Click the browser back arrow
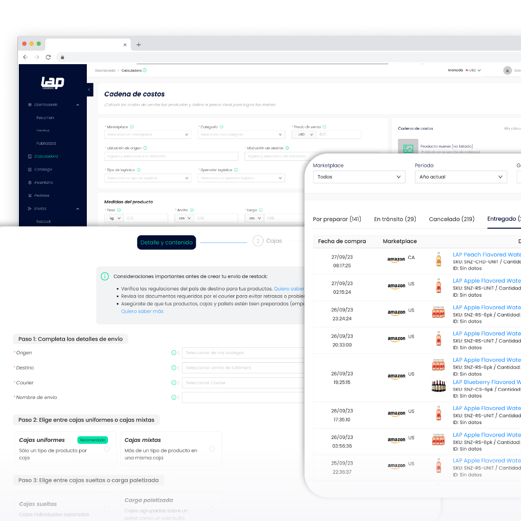521x521 pixels. tap(25, 57)
